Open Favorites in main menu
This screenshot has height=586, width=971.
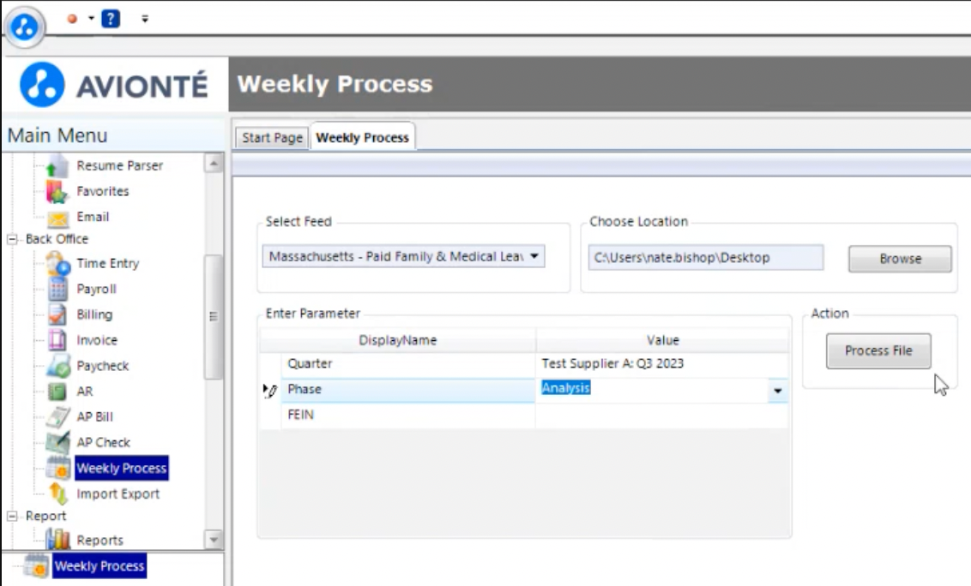[103, 191]
